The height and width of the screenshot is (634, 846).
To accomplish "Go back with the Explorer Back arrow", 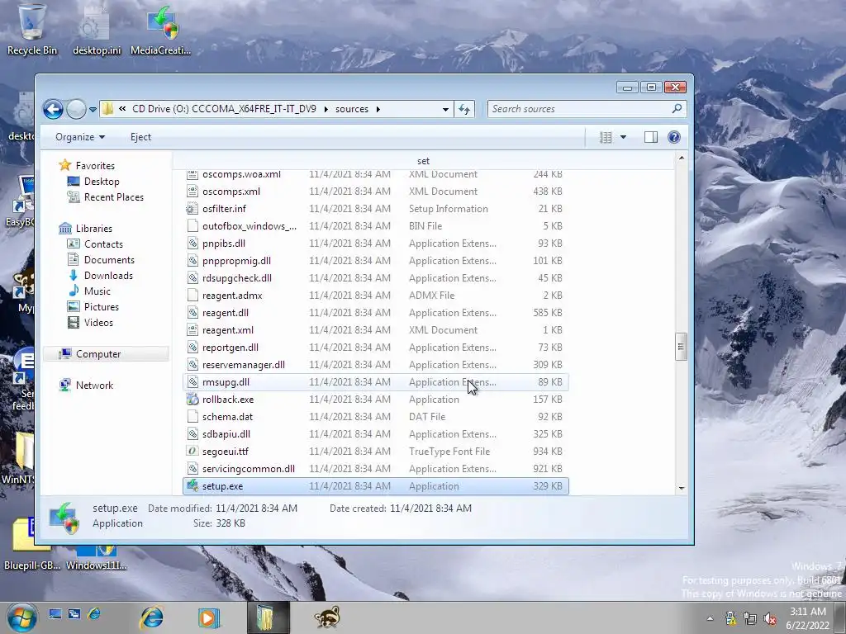I will pos(53,110).
